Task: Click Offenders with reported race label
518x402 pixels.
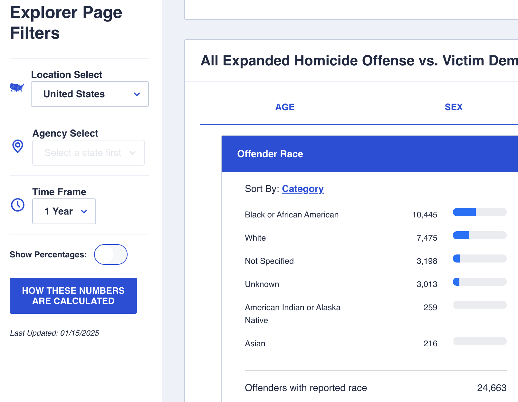Action: click(x=306, y=388)
